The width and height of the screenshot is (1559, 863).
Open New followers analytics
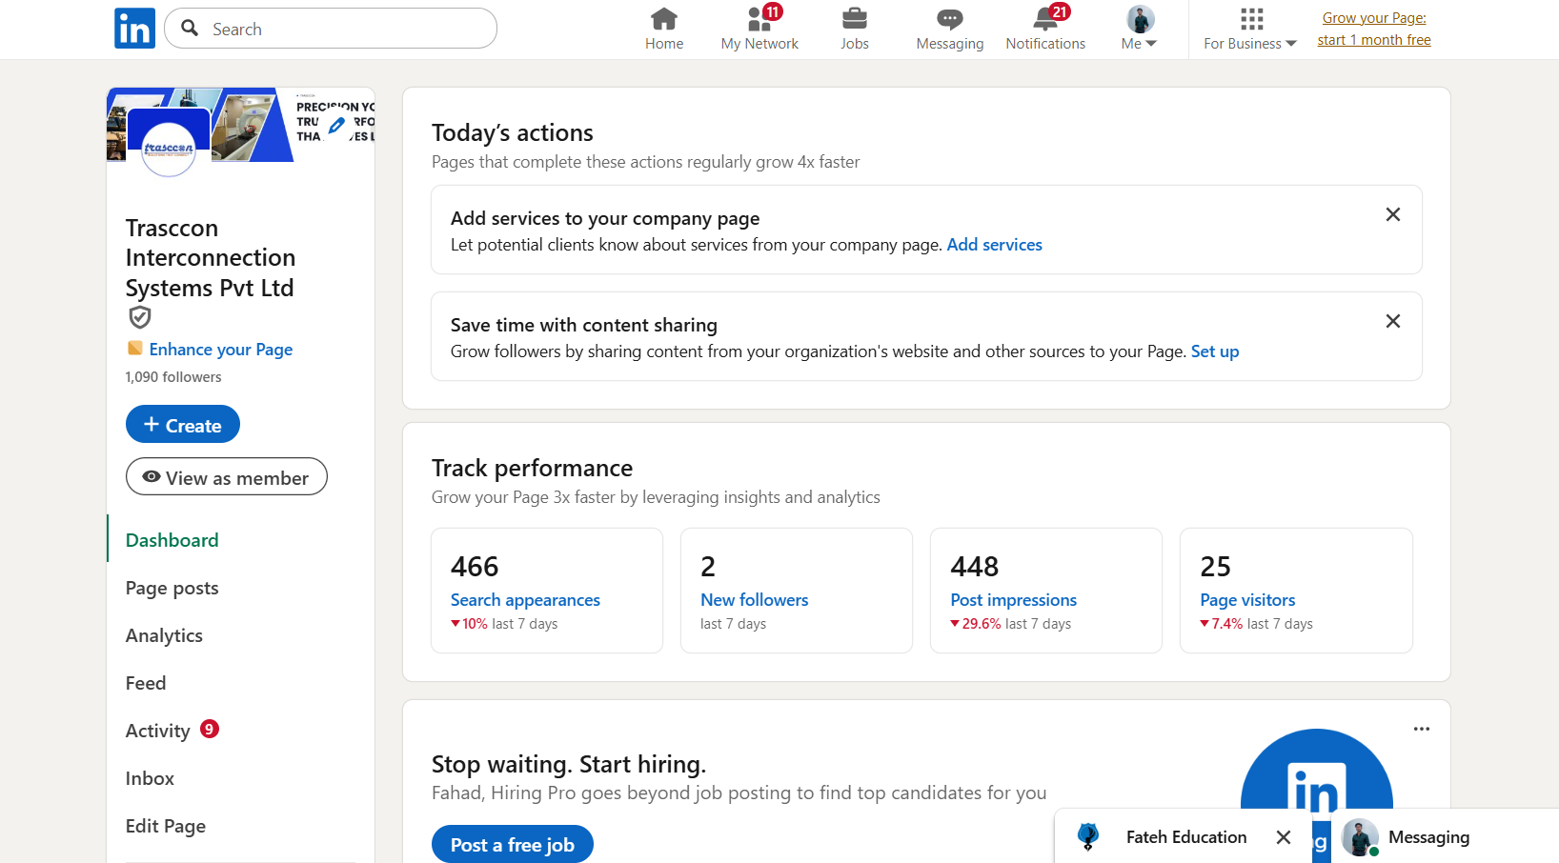pos(754,600)
